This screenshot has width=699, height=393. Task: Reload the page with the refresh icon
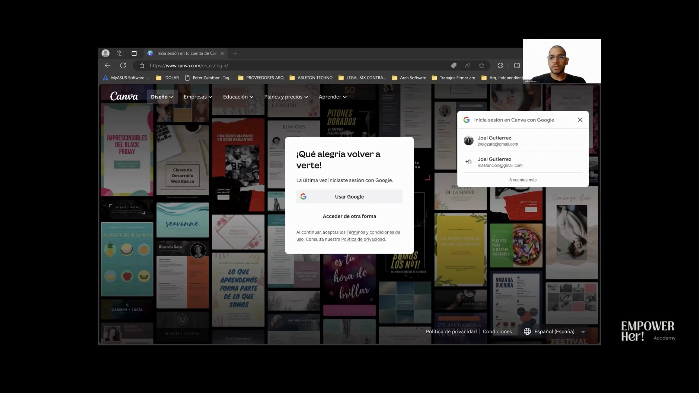[123, 65]
